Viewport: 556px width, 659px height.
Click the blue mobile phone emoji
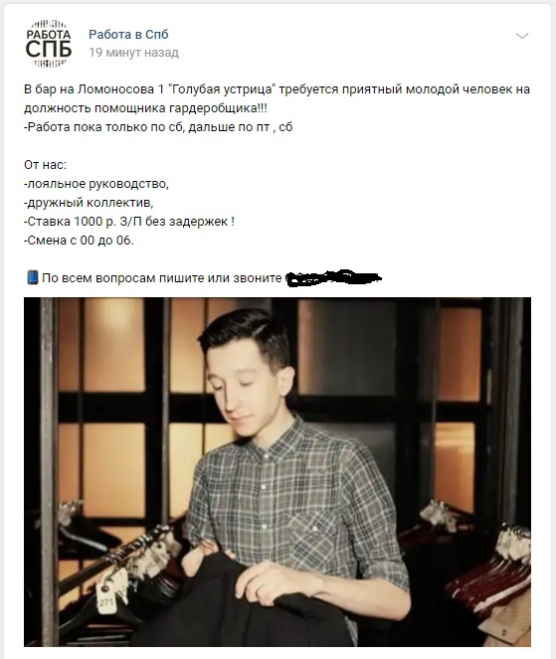(x=33, y=277)
